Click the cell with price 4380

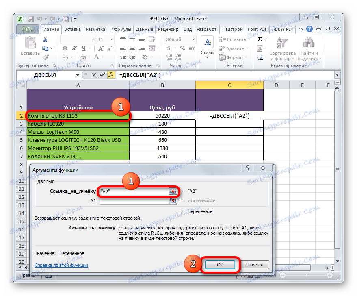[x=162, y=148]
